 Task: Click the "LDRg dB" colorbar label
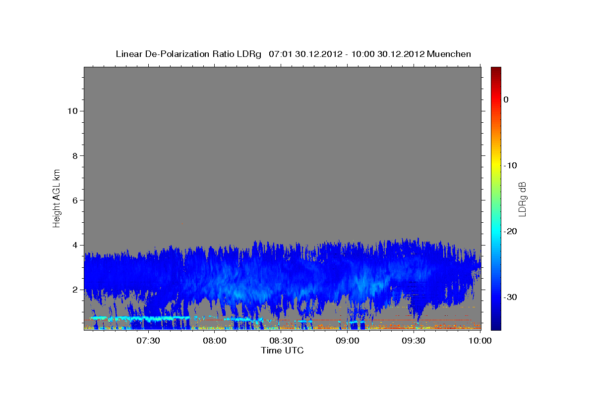pyautogui.click(x=522, y=199)
